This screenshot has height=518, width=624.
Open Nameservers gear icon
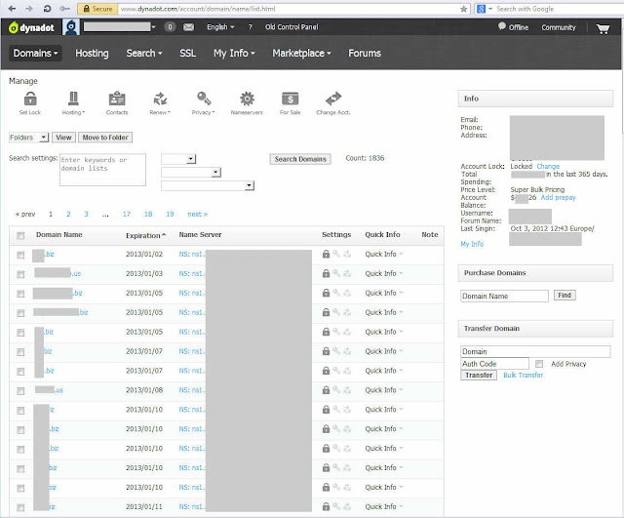pyautogui.click(x=247, y=99)
